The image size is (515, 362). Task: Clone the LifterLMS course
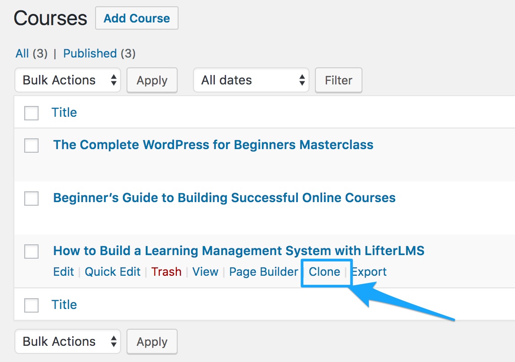click(325, 272)
